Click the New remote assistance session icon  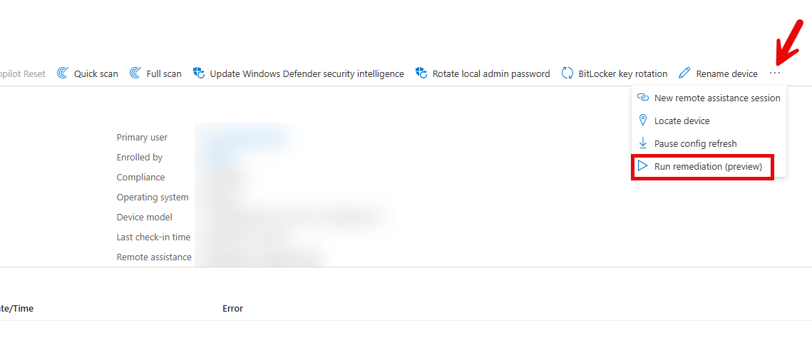[x=643, y=98]
